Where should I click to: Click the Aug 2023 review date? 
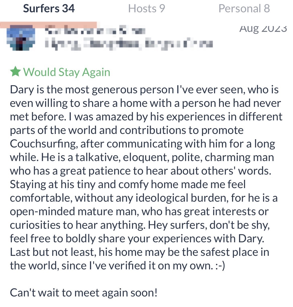coord(263,28)
